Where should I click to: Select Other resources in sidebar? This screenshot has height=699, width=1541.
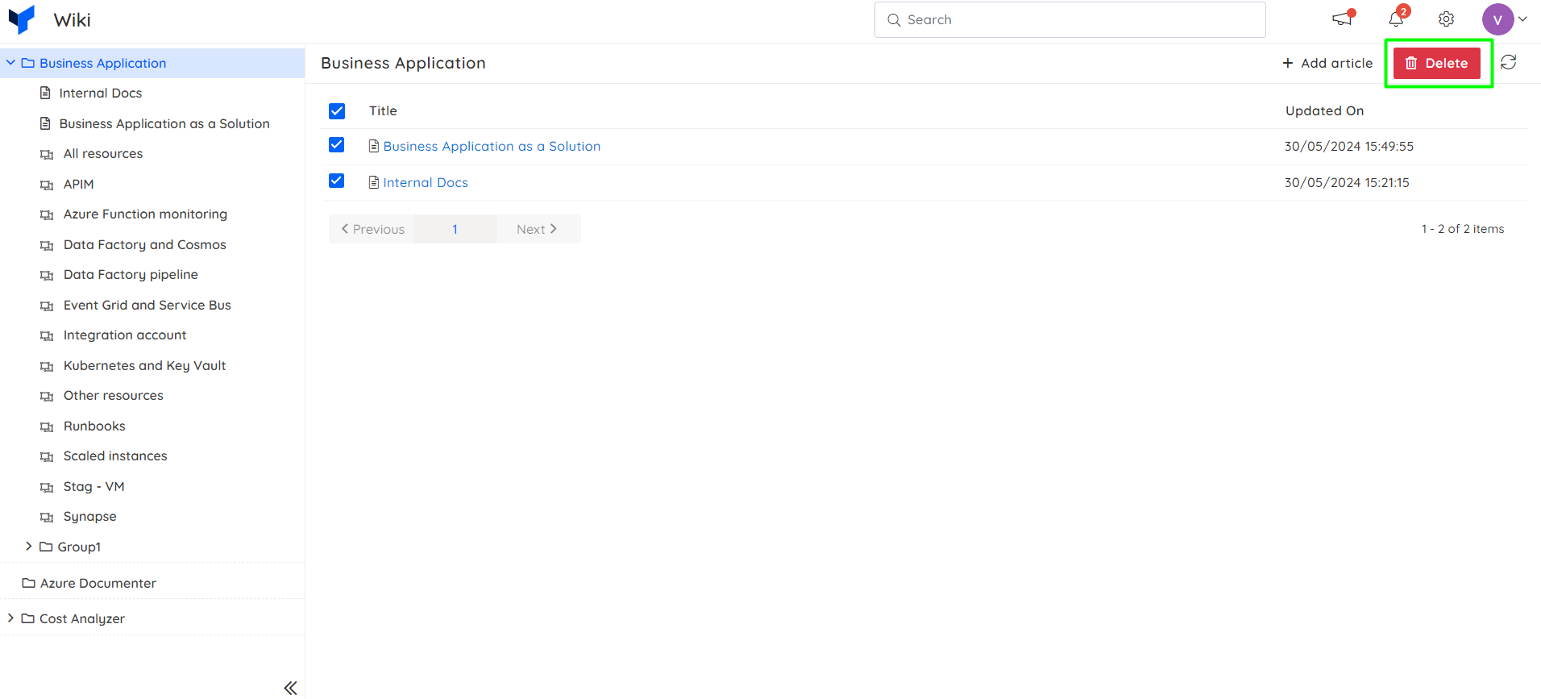tap(114, 395)
